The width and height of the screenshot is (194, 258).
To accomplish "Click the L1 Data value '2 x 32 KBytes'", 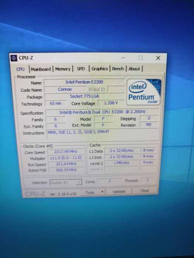I will point(122,151).
